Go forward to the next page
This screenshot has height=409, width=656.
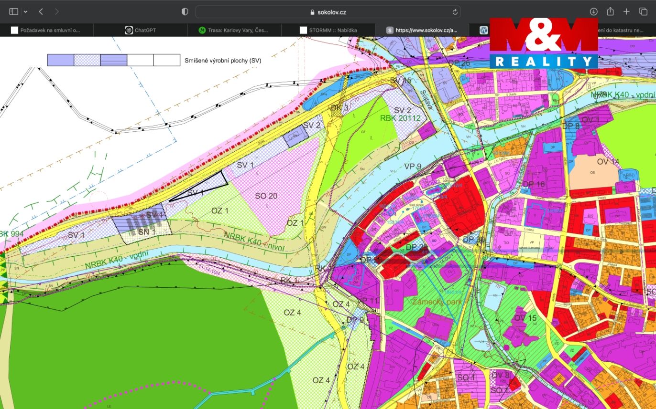pyautogui.click(x=57, y=11)
